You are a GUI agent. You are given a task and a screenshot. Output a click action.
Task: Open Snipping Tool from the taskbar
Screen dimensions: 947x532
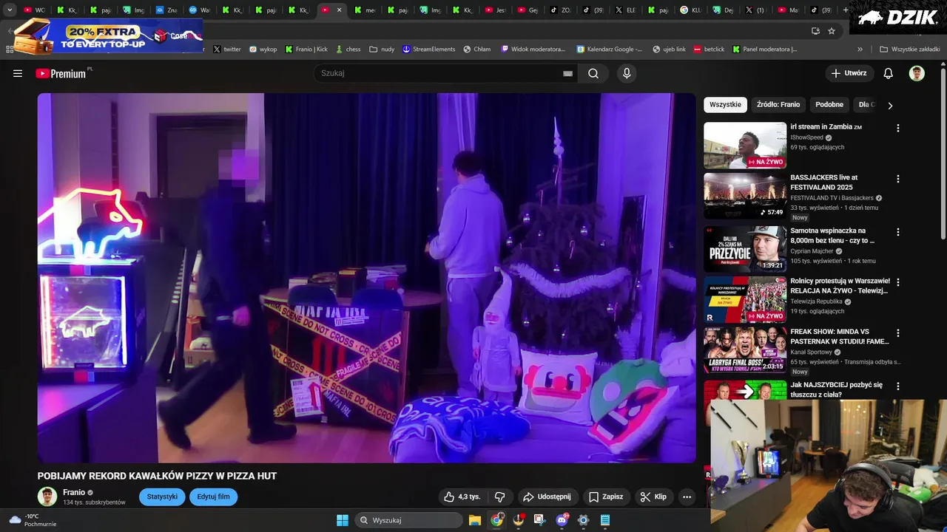tap(539, 520)
